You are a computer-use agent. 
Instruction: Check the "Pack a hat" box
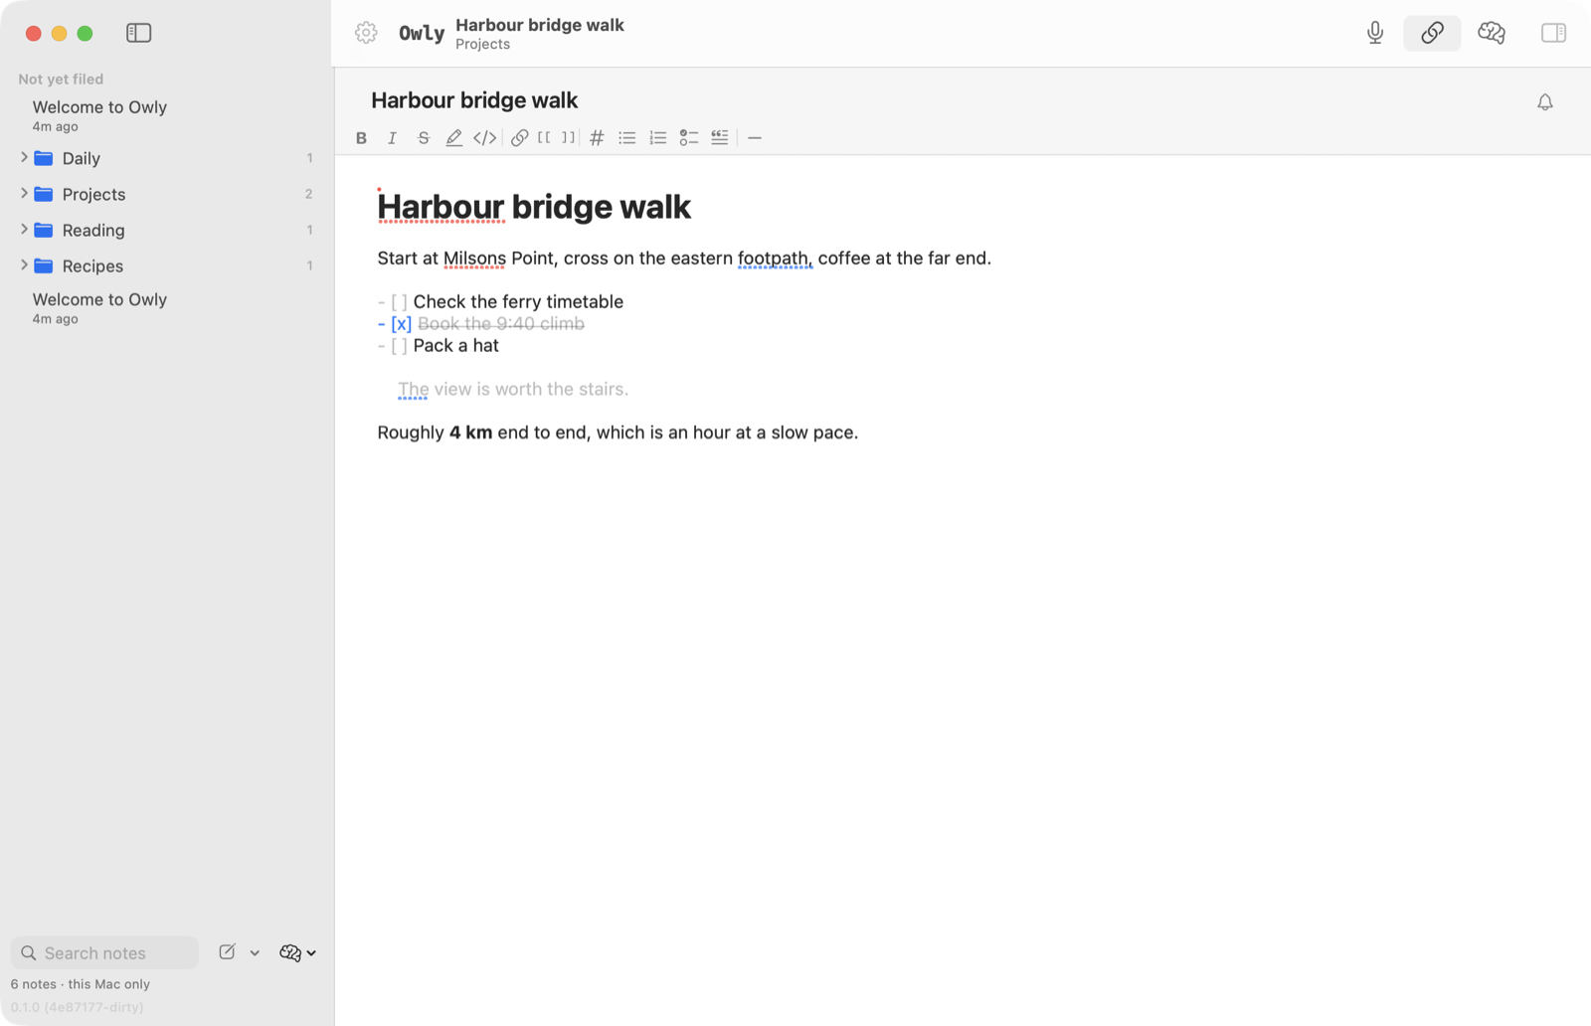tap(399, 346)
